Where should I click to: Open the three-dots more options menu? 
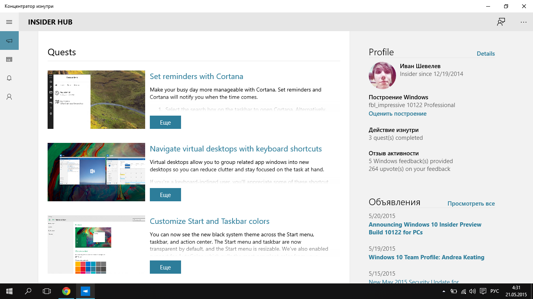(x=524, y=22)
